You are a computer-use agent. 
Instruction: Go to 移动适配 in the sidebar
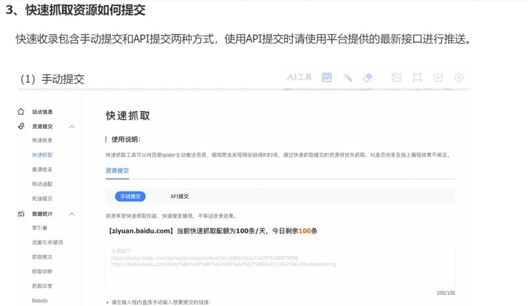[42, 184]
